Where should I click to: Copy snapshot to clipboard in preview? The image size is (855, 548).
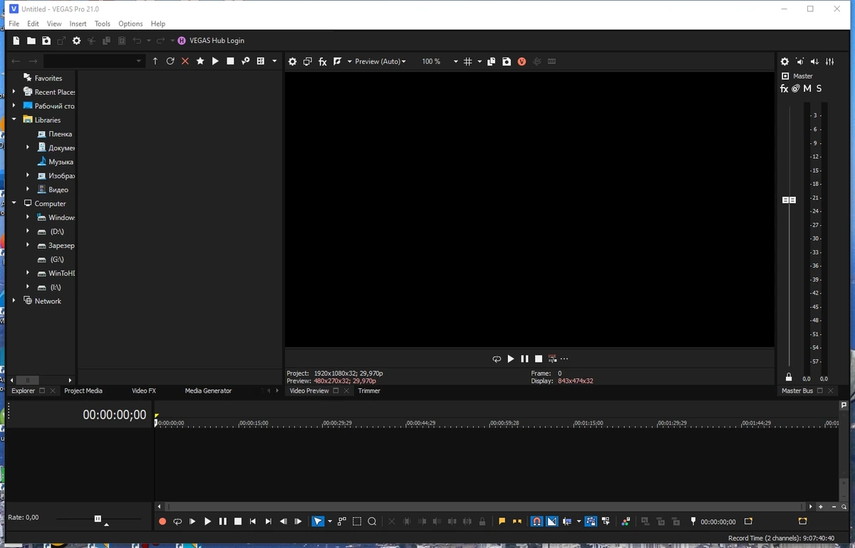(491, 62)
